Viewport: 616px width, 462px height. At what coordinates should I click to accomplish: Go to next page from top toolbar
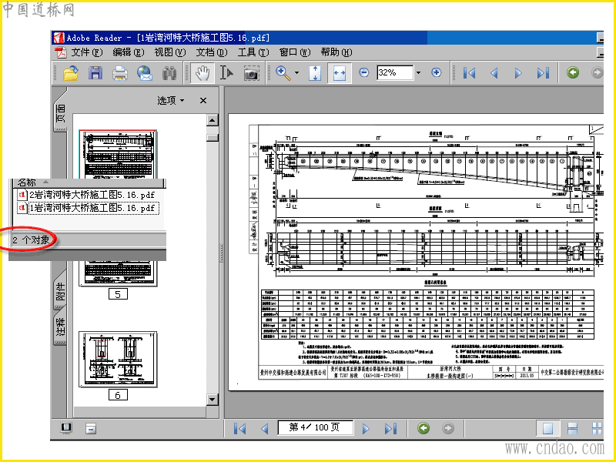[518, 73]
